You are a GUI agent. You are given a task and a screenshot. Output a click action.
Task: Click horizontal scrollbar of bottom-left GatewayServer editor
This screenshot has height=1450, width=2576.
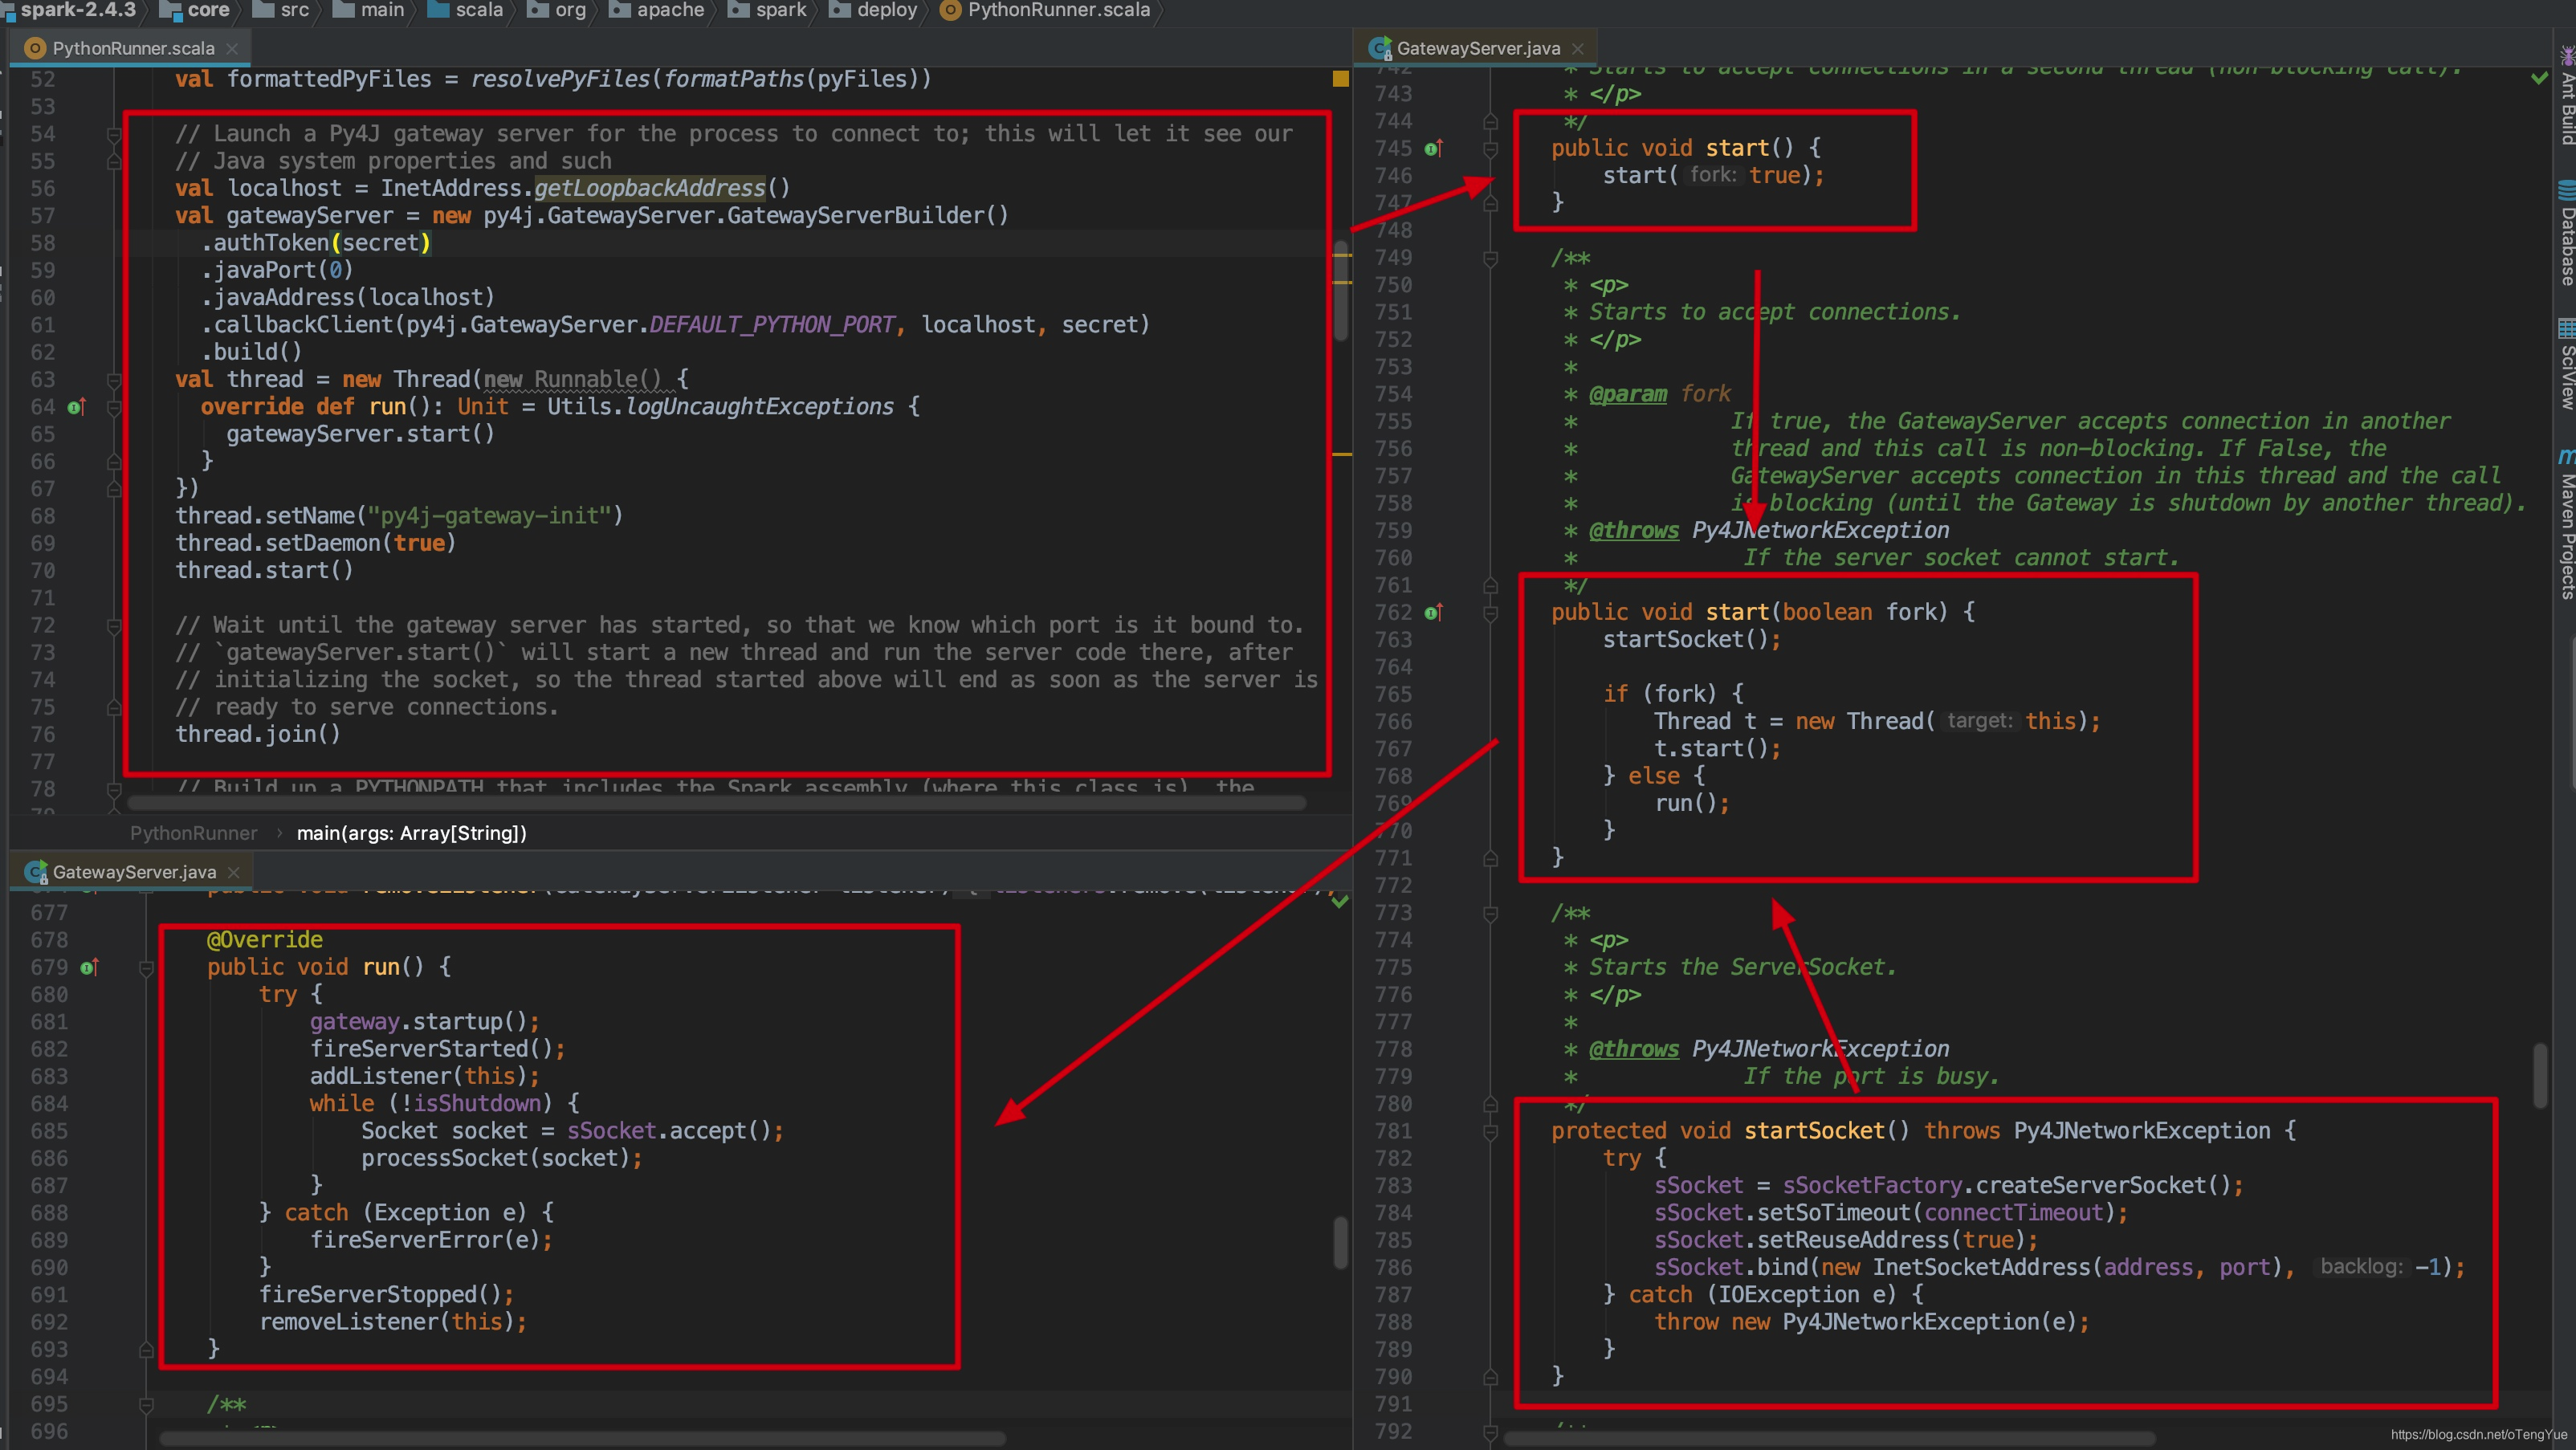pyautogui.click(x=583, y=1439)
